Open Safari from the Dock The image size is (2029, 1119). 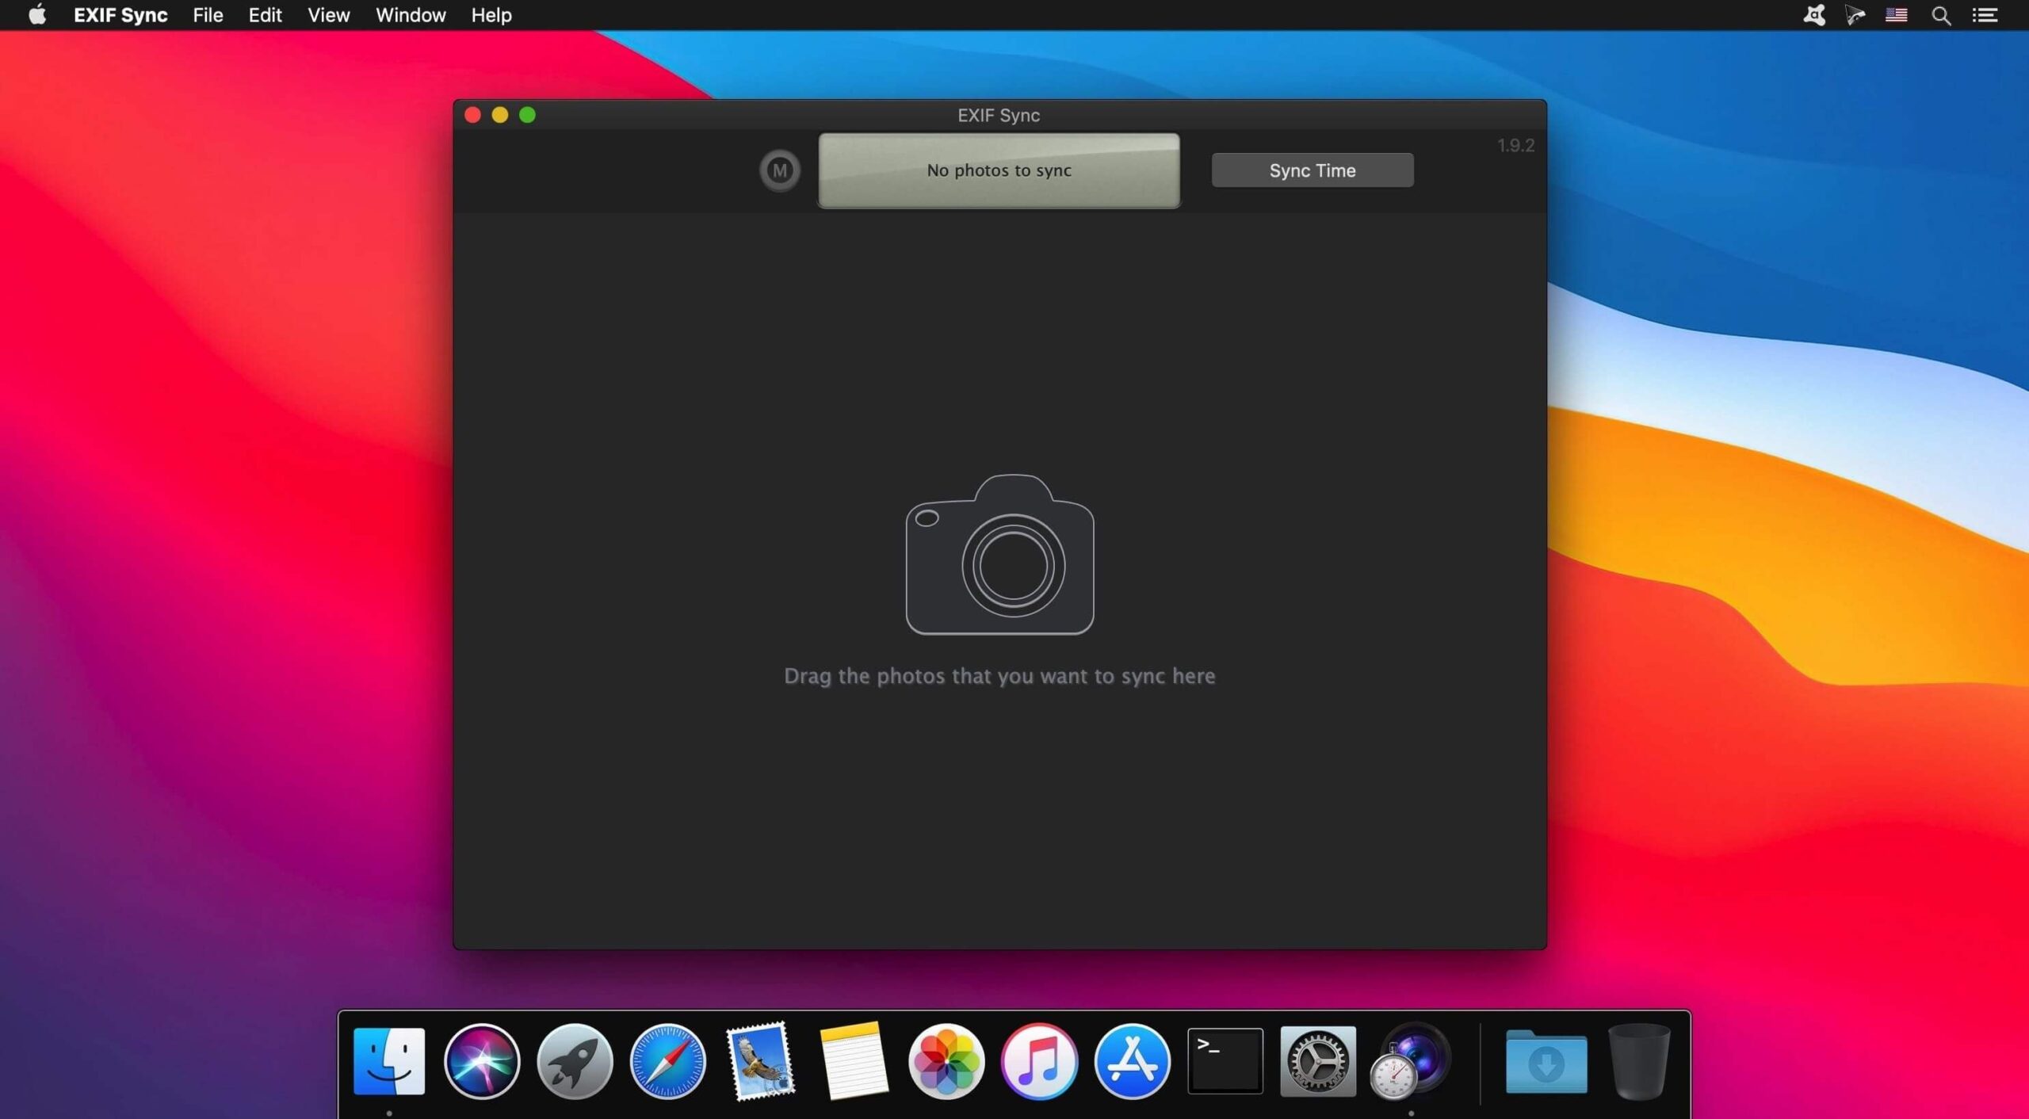(x=668, y=1060)
